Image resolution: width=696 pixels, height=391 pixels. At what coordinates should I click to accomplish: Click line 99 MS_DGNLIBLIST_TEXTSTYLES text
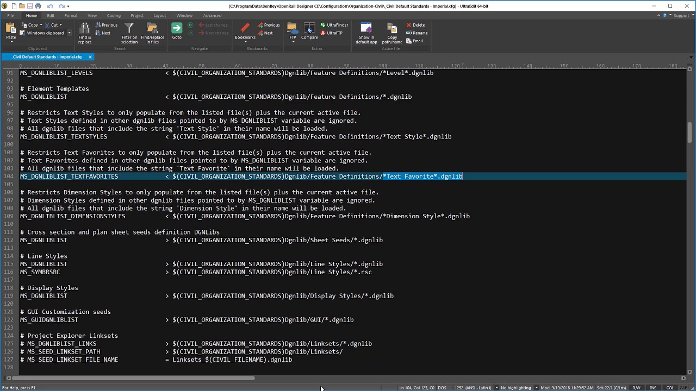(64, 136)
